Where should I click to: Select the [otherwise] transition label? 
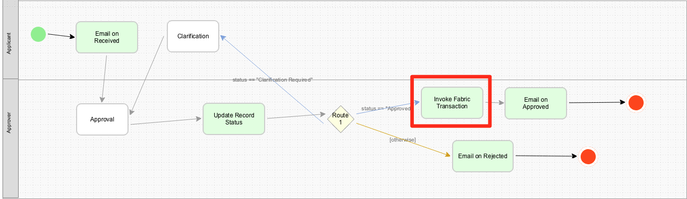click(x=403, y=140)
